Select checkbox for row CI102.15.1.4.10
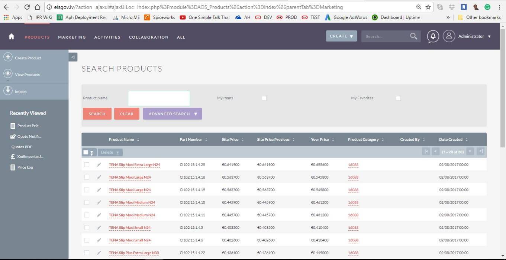Viewport: 506px width, 260px height. pos(87,202)
